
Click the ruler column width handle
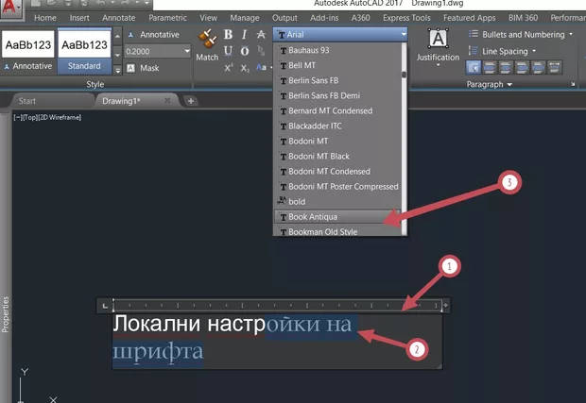[445, 306]
